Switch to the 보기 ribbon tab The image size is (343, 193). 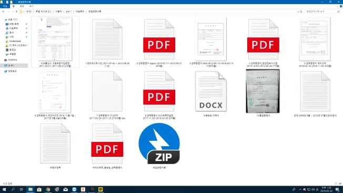click(31, 6)
